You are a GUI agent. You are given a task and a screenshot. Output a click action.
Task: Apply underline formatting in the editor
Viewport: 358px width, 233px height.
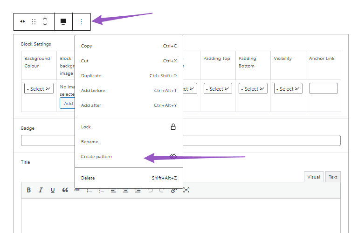pos(53,190)
